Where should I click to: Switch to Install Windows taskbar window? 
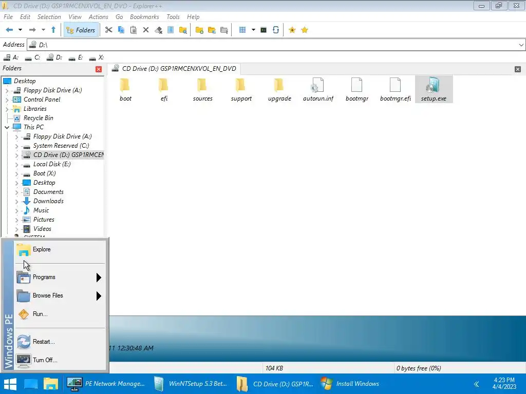coord(350,384)
